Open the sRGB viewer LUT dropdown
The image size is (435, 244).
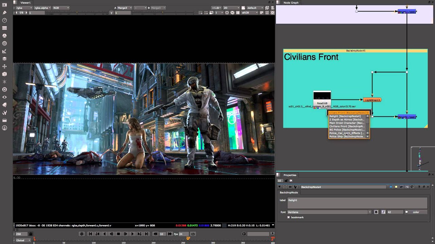[250, 13]
